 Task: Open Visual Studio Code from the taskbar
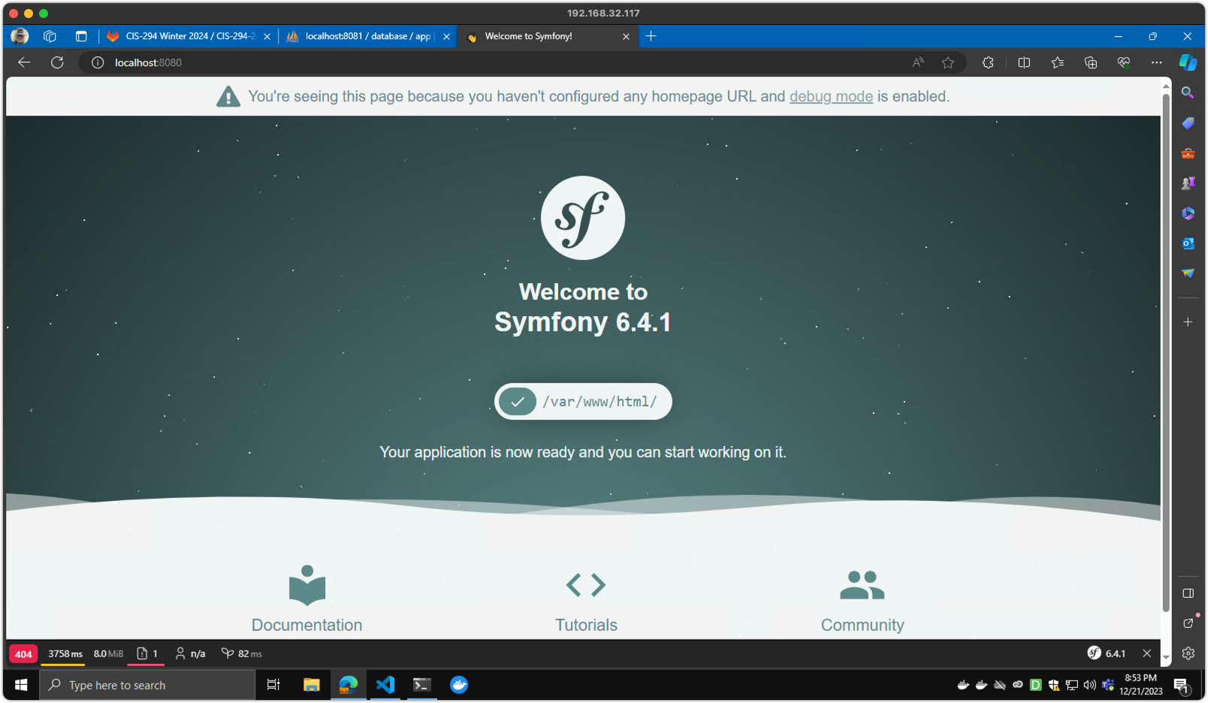pyautogui.click(x=385, y=684)
